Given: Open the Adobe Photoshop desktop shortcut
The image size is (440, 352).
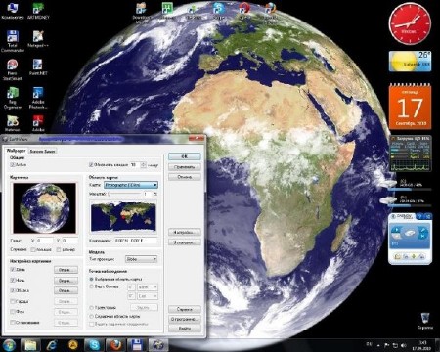Looking at the screenshot, I should click(38, 98).
